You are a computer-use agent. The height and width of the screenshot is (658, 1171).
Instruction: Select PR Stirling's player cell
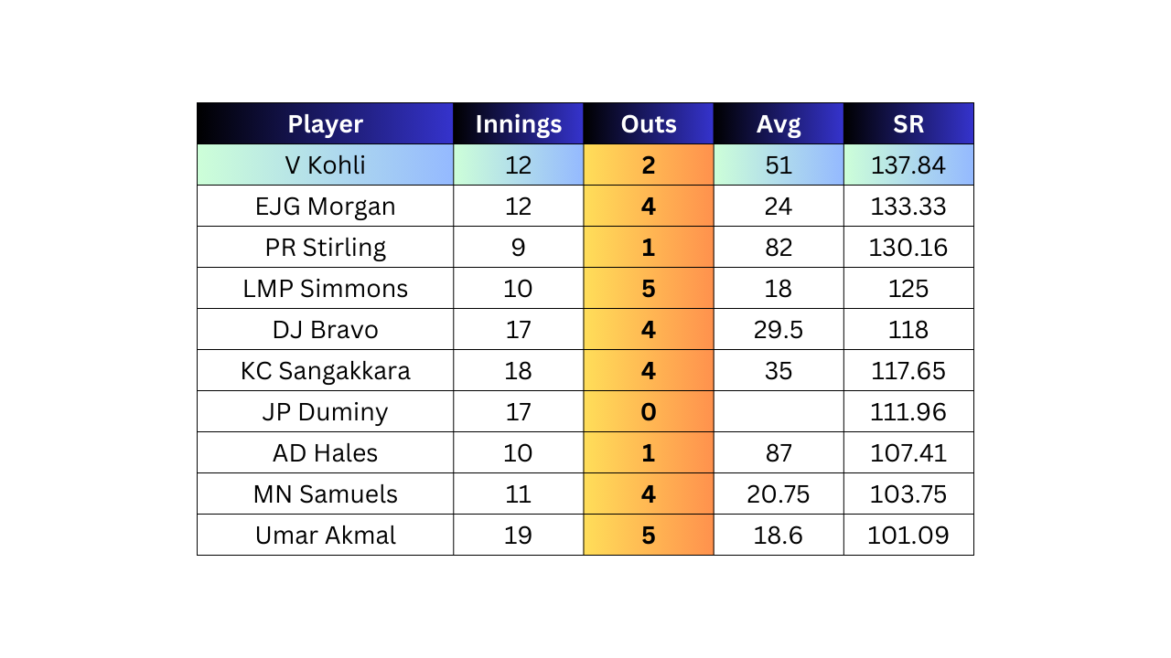pos(325,247)
